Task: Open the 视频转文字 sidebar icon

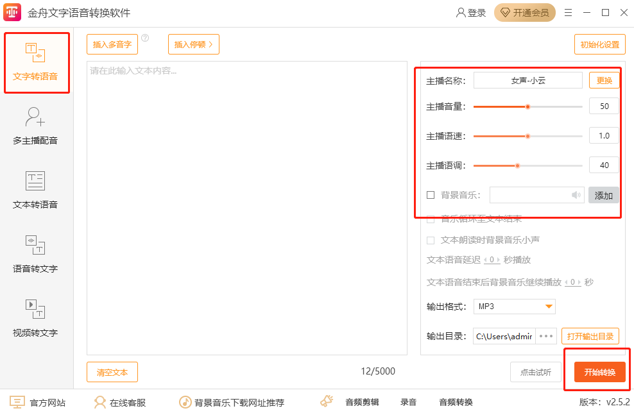Action: pos(35,309)
